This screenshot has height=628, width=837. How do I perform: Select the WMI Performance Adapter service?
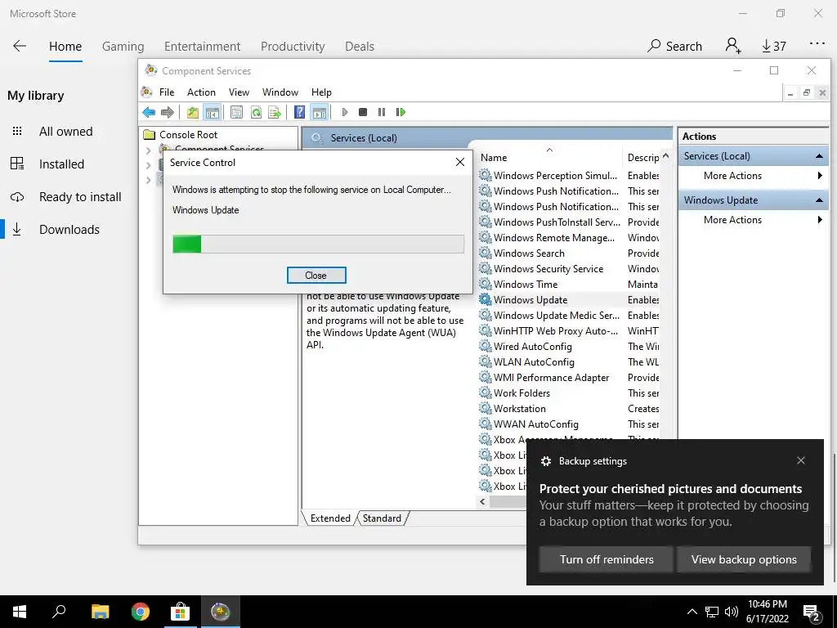click(551, 378)
